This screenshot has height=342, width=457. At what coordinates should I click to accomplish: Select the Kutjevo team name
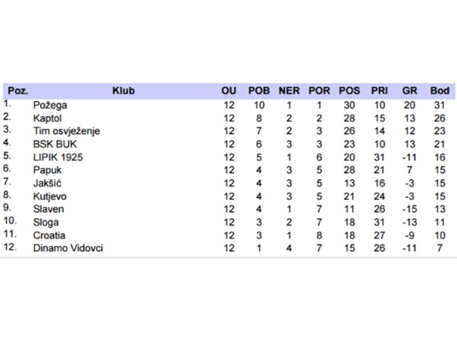(50, 196)
